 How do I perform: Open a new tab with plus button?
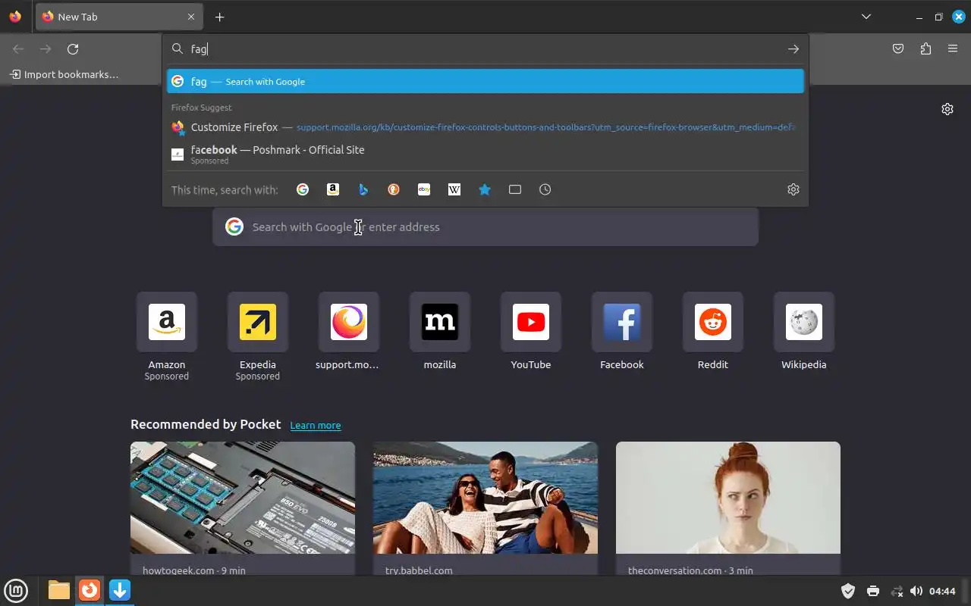(x=219, y=17)
